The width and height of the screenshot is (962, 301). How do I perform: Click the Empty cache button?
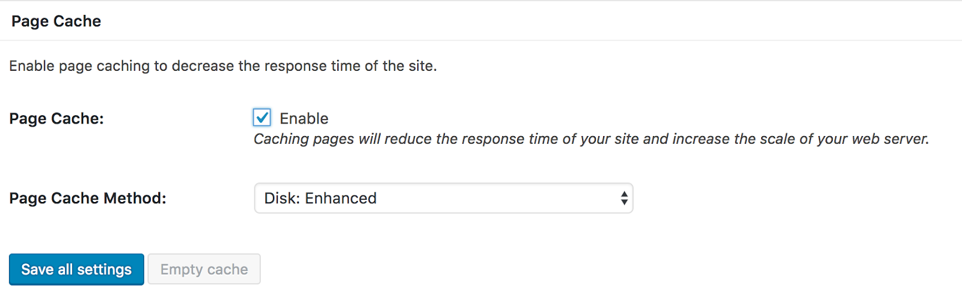point(204,269)
